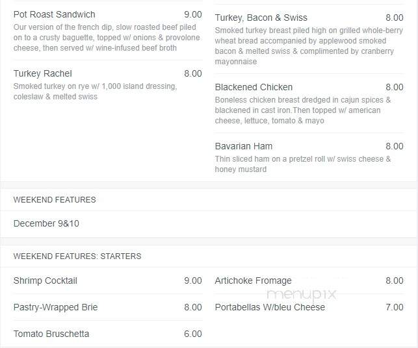Screen dimensions: 418x348
Task: Click the December 9&10 text
Action: [x=46, y=223]
